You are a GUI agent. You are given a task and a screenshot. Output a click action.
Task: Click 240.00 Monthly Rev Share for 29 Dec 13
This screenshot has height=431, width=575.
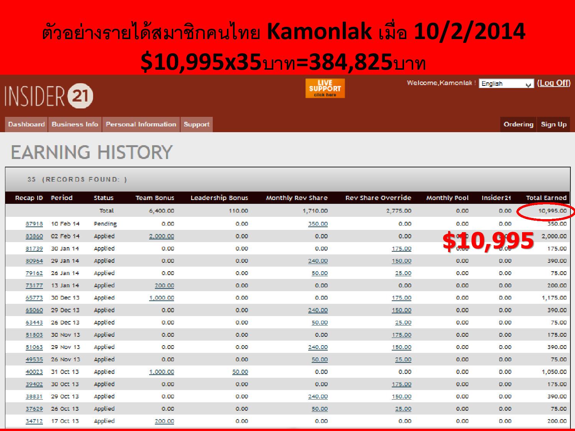click(318, 310)
